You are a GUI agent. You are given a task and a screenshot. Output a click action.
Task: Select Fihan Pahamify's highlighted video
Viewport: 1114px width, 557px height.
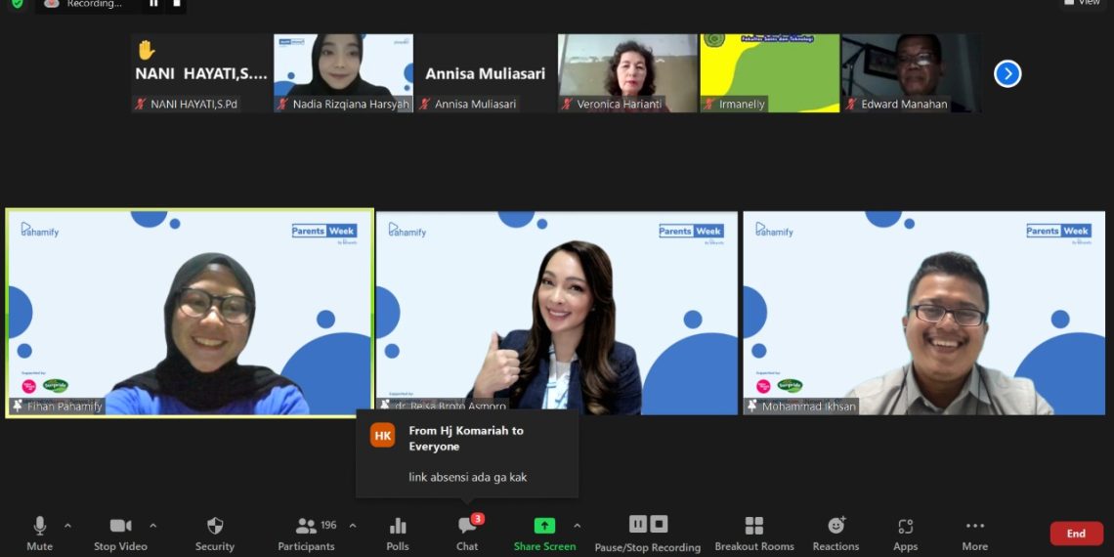[x=190, y=313]
